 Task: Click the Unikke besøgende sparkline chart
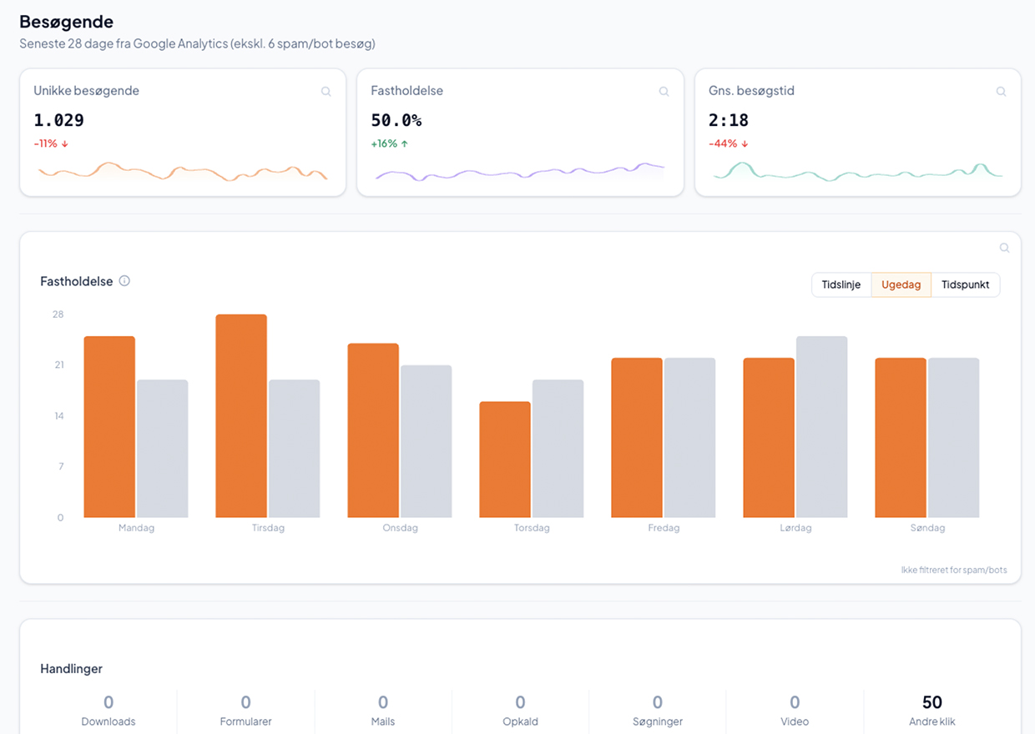click(x=182, y=172)
